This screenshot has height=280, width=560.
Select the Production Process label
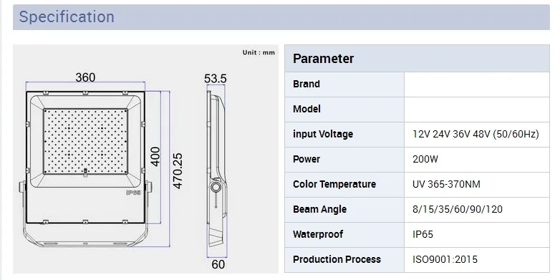[x=337, y=259]
